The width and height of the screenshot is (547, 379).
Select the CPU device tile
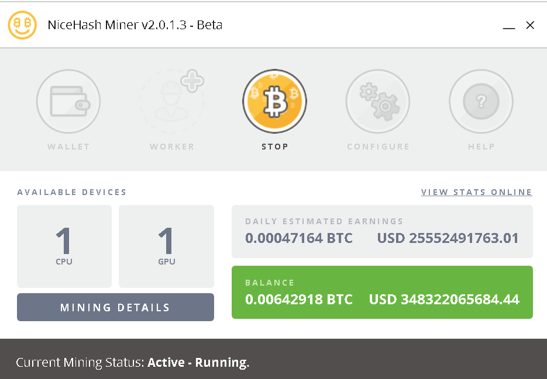click(64, 246)
